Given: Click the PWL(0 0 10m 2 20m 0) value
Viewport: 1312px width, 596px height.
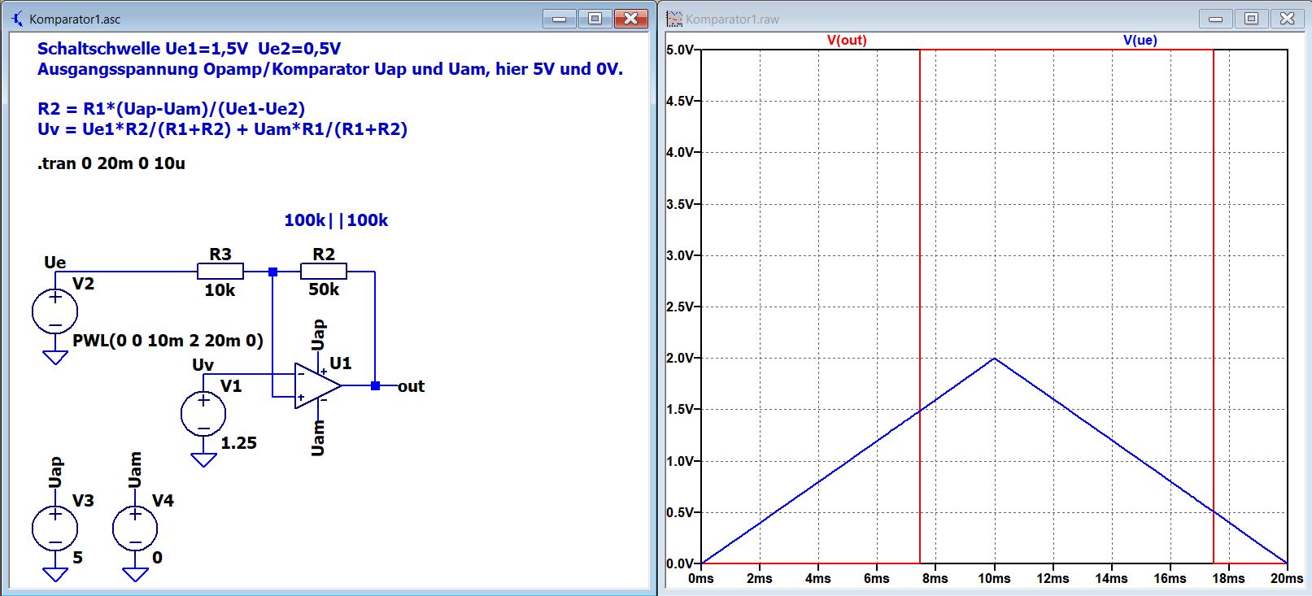Looking at the screenshot, I should coord(168,341).
